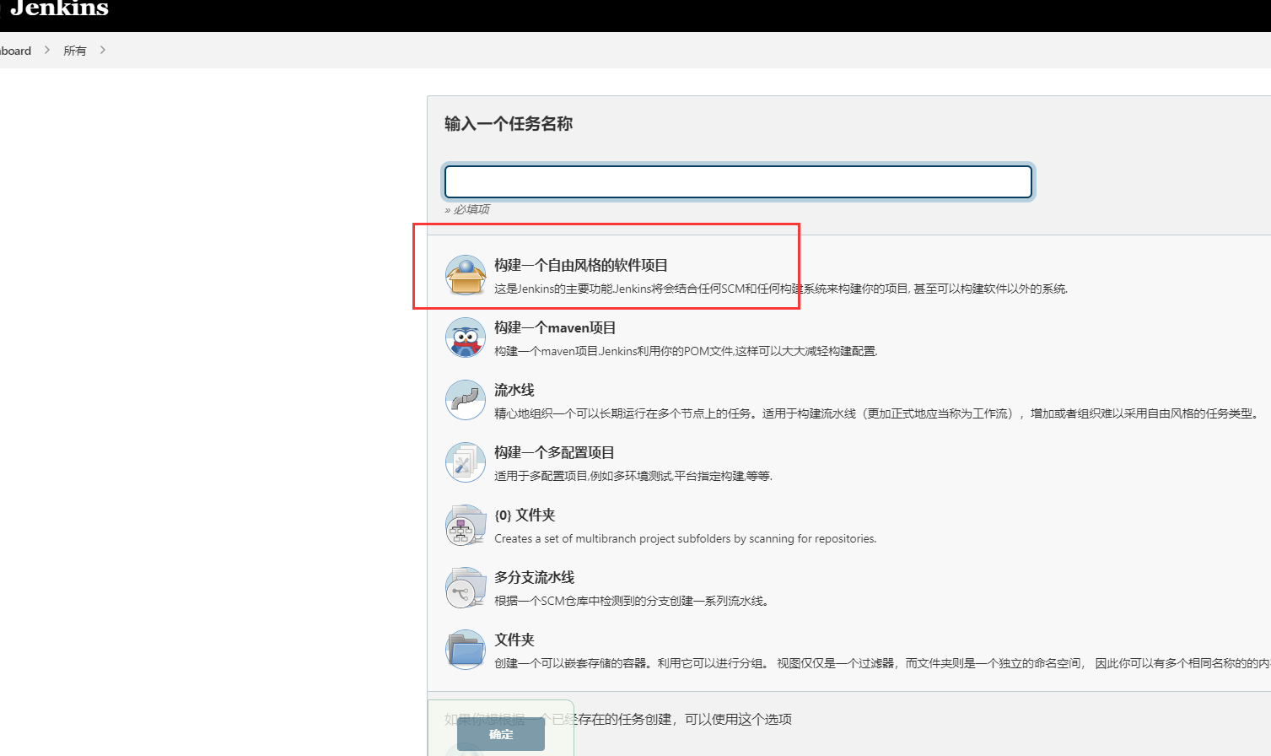The image size is (1271, 756).
Task: Click the pipeline pipe icon
Action: pyautogui.click(x=466, y=400)
